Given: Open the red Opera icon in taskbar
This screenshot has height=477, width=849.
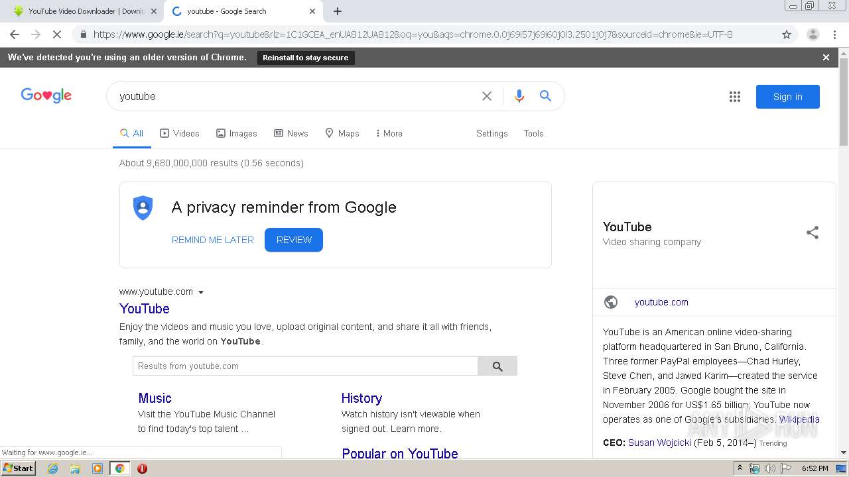Looking at the screenshot, I should (x=142, y=468).
